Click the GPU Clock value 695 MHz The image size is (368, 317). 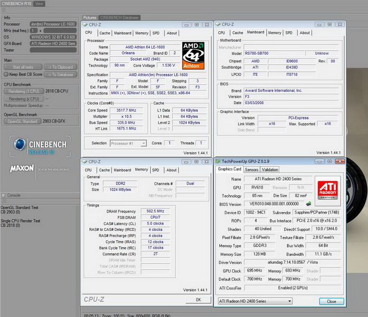(254, 271)
